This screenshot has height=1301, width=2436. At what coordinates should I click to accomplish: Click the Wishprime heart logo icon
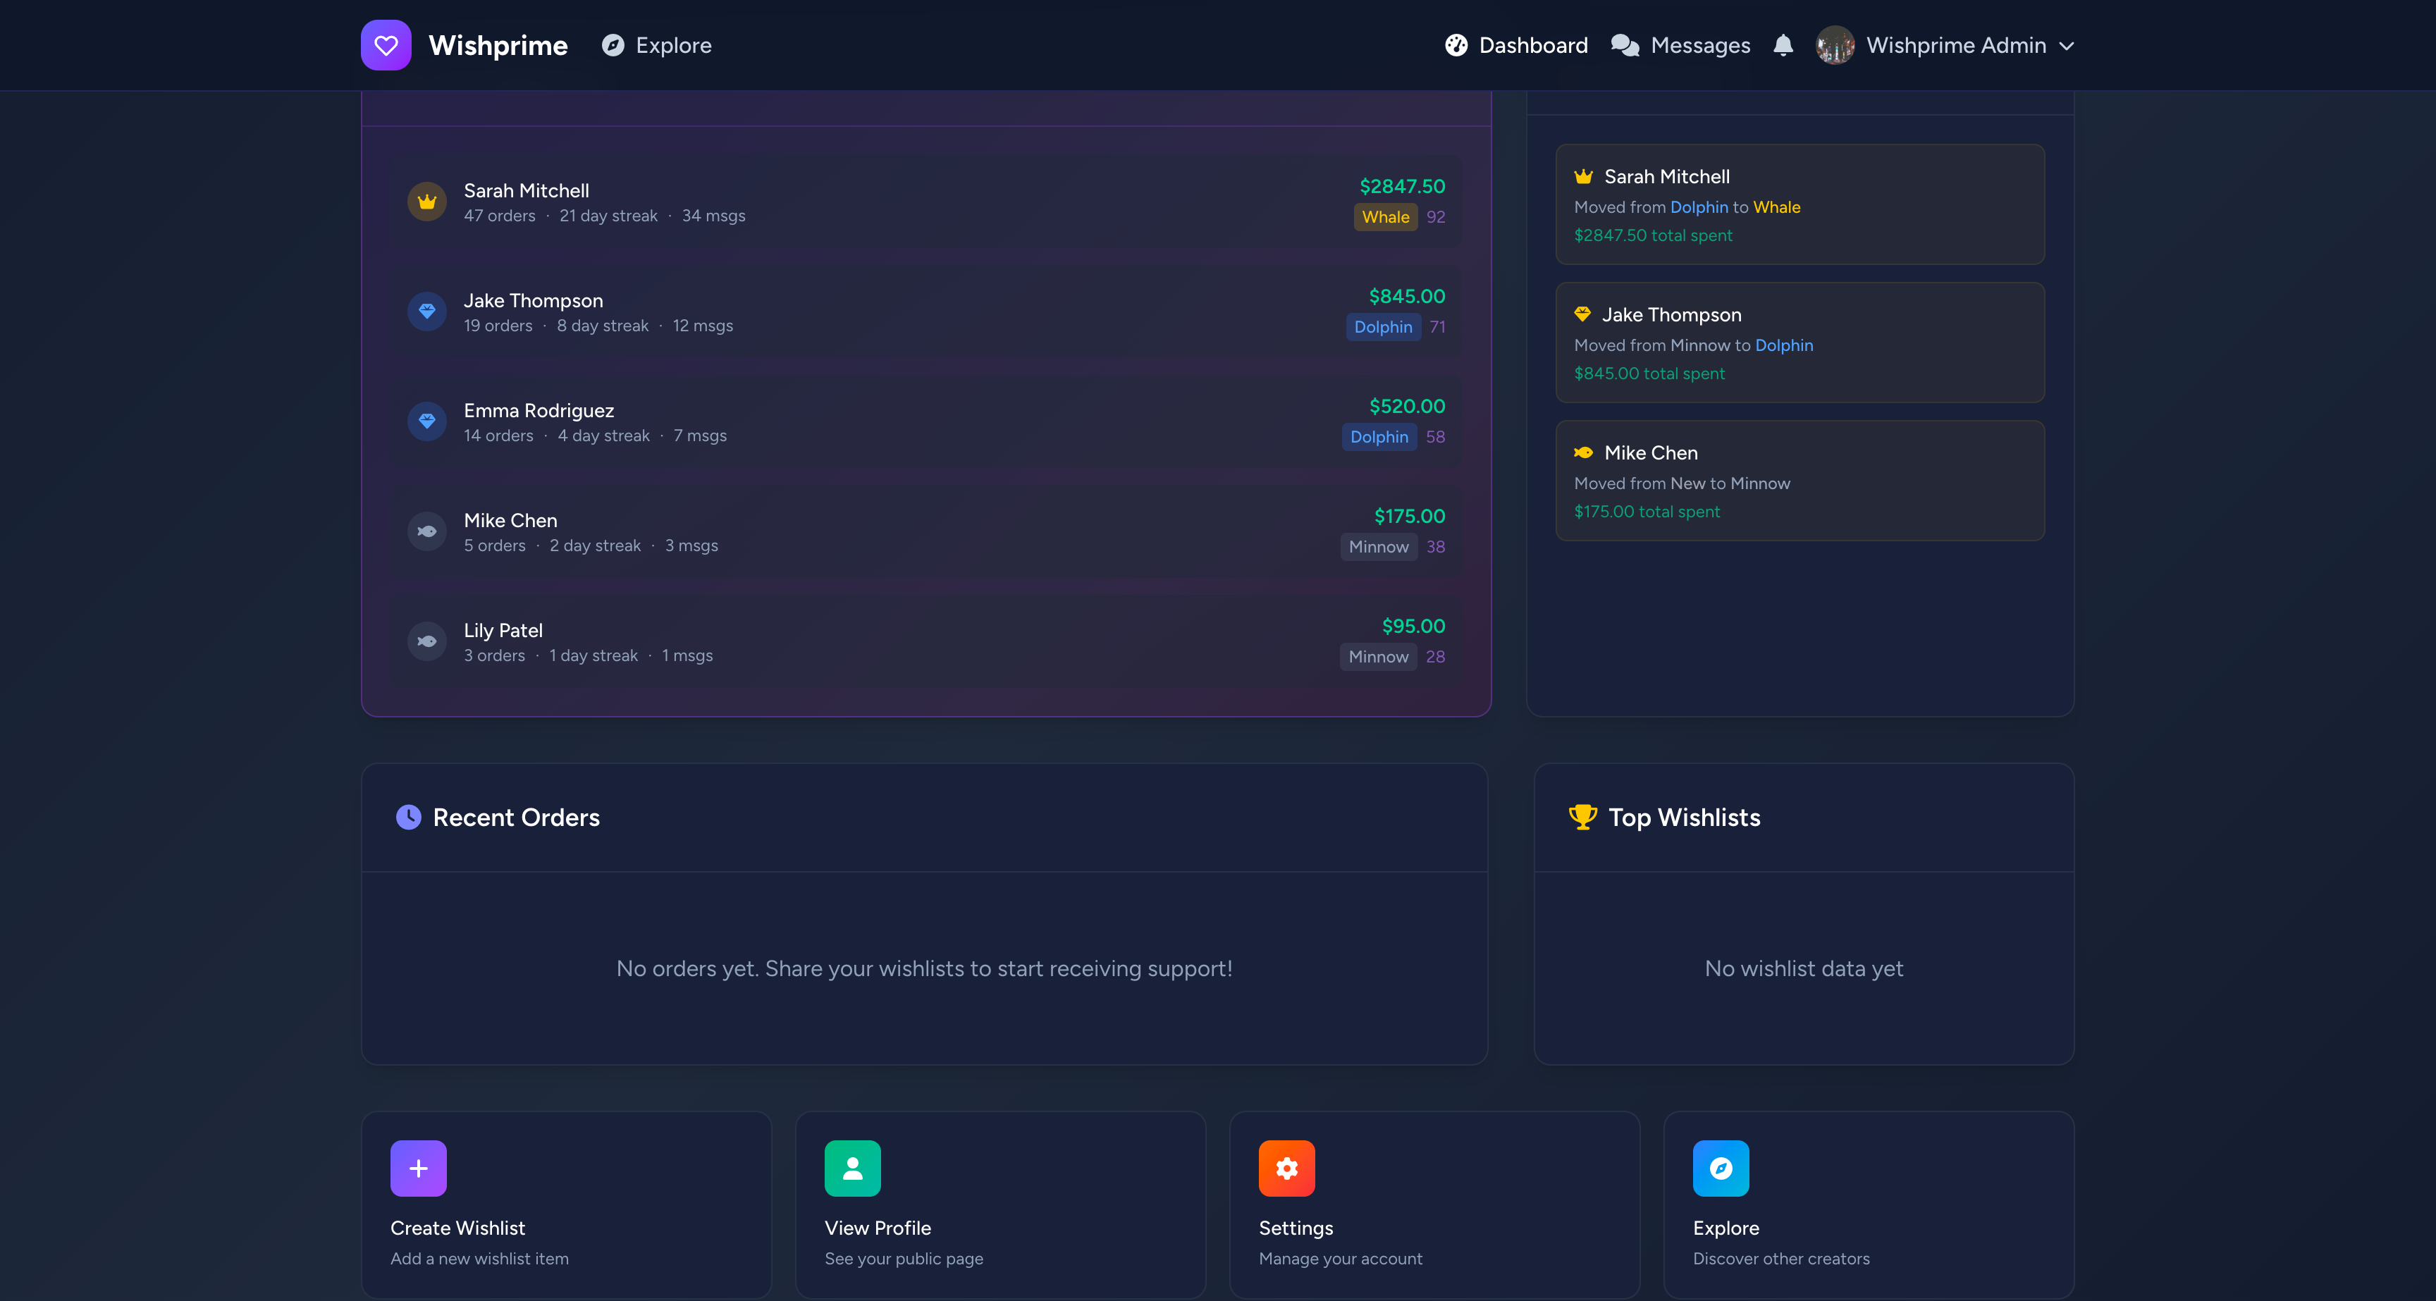[x=386, y=44]
